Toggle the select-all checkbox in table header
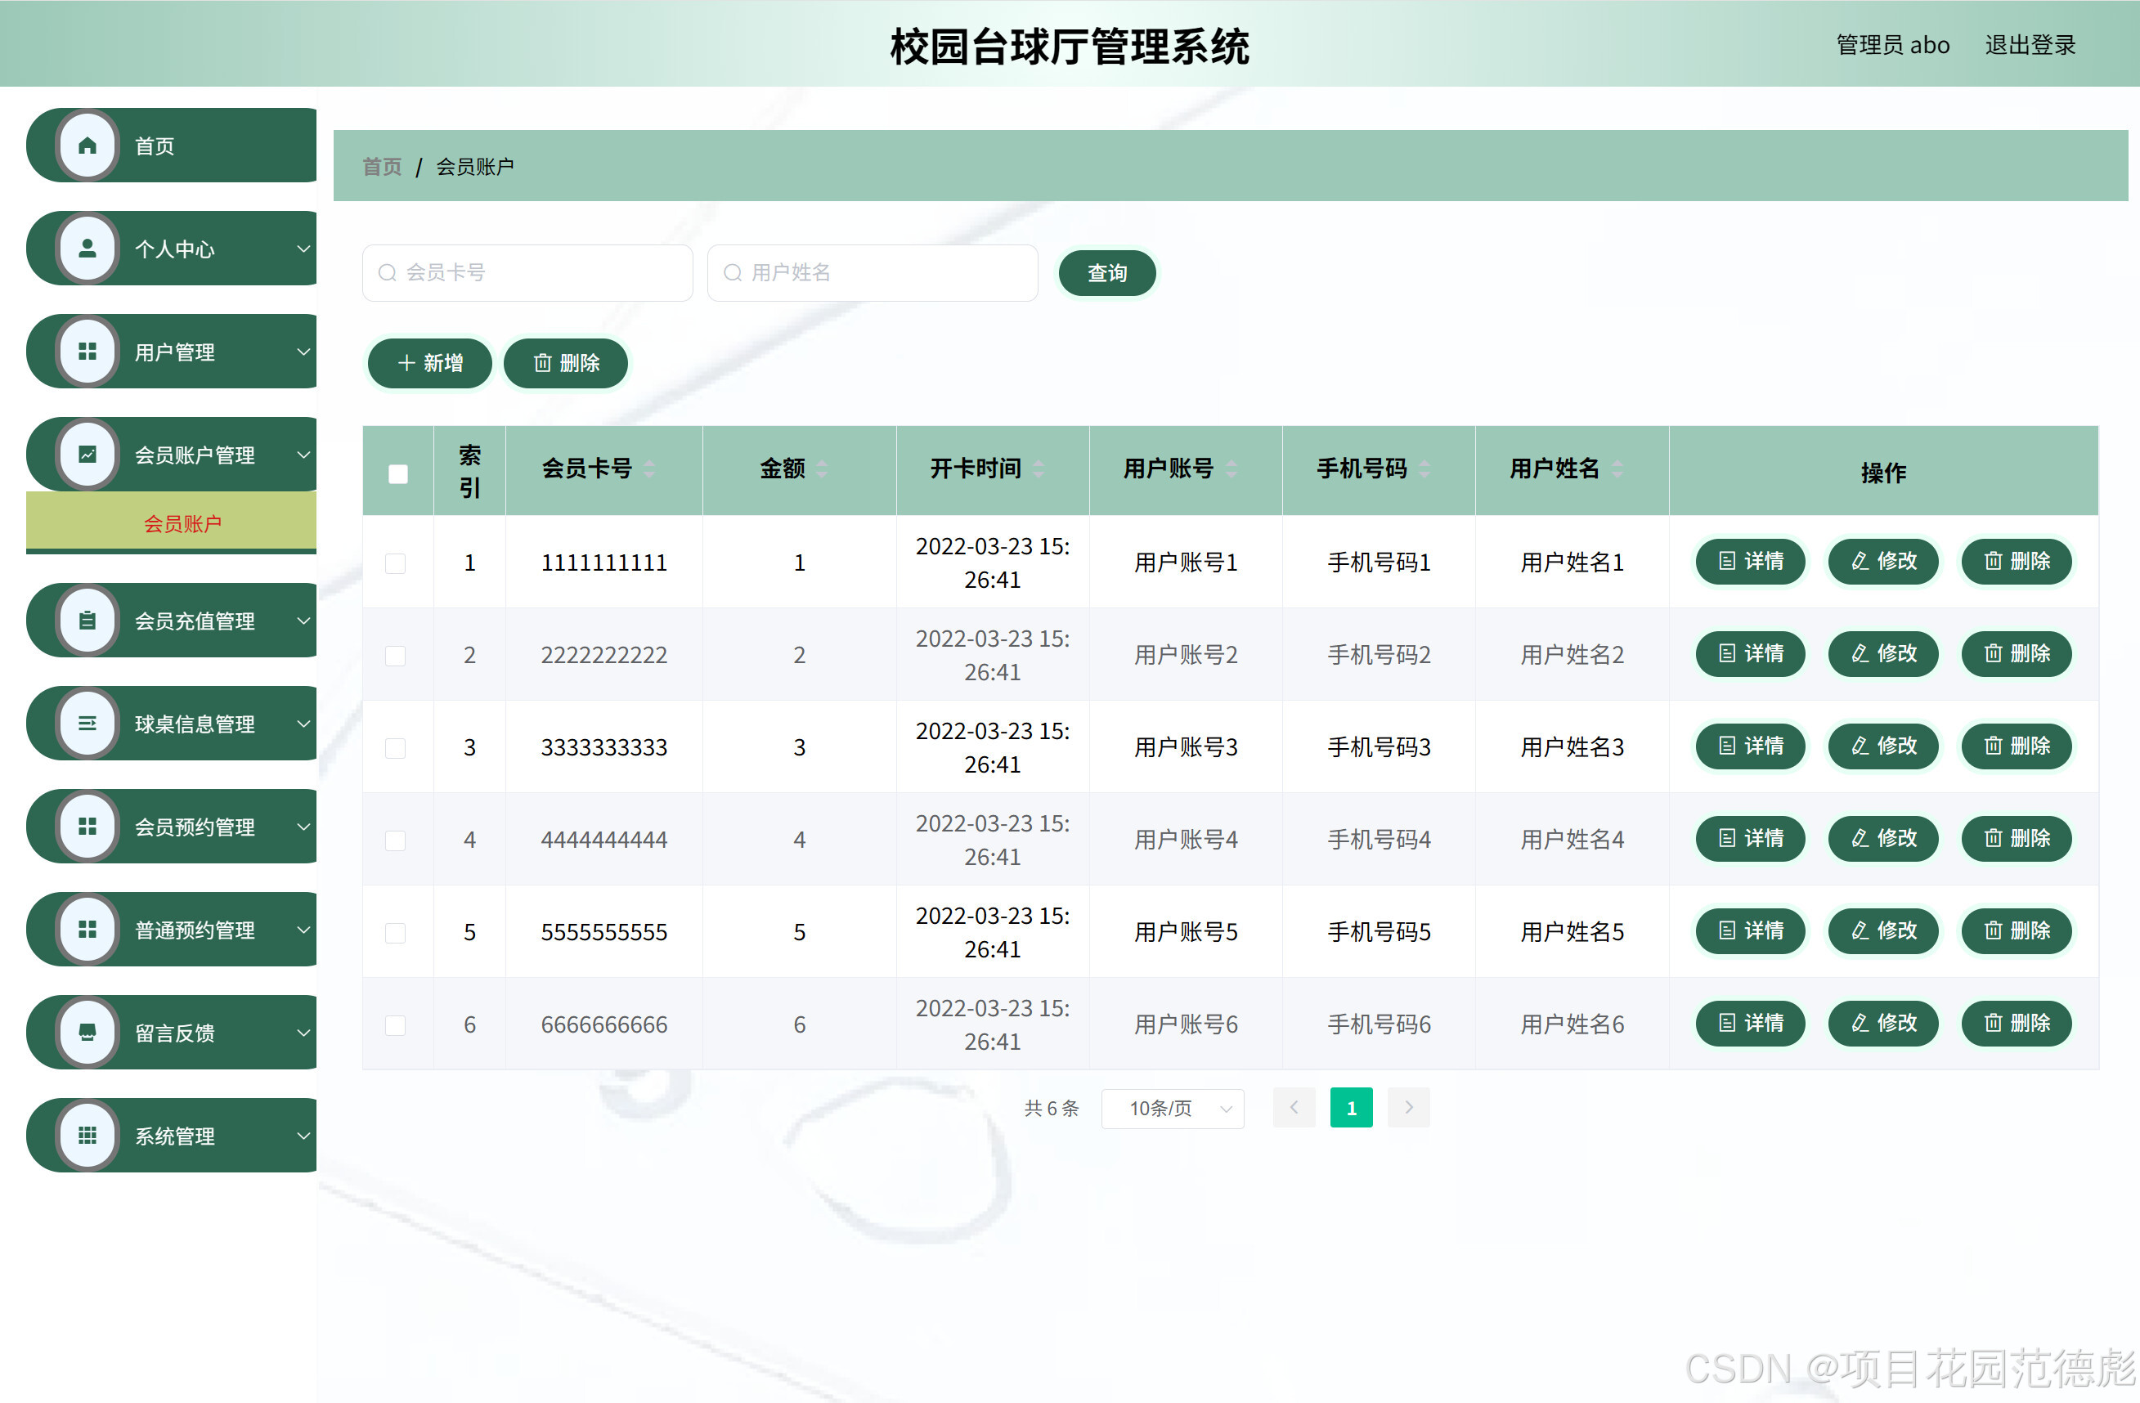 [x=397, y=473]
